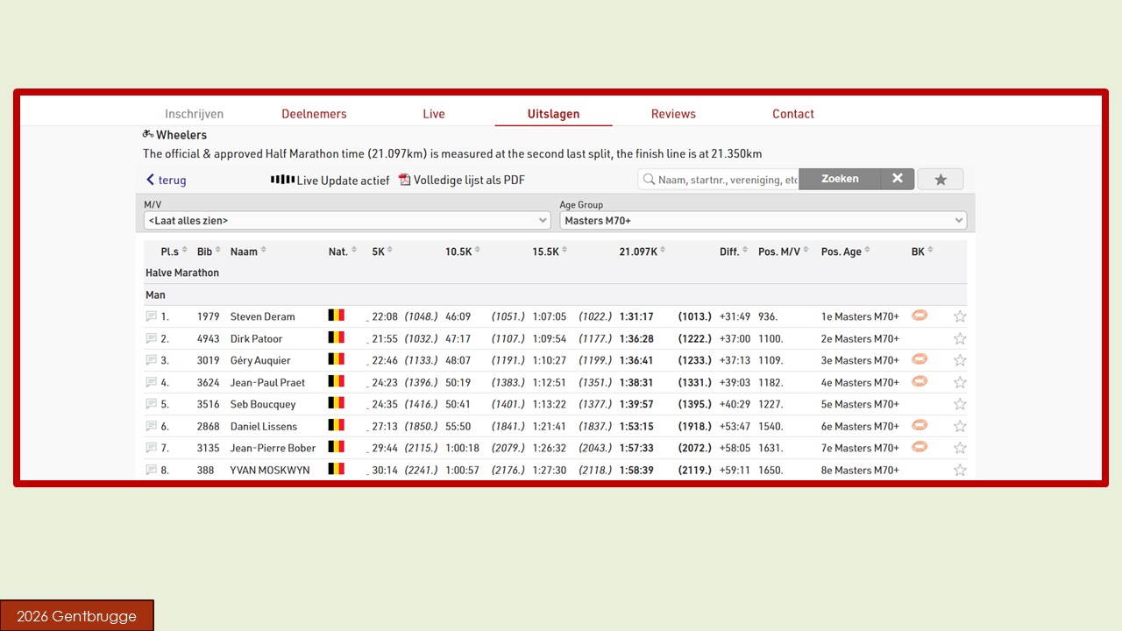Open the comment icon for Daniel Lissens
Screen dimensions: 1122x631
tap(151, 426)
